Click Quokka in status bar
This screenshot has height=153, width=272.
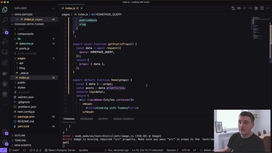tap(83, 150)
